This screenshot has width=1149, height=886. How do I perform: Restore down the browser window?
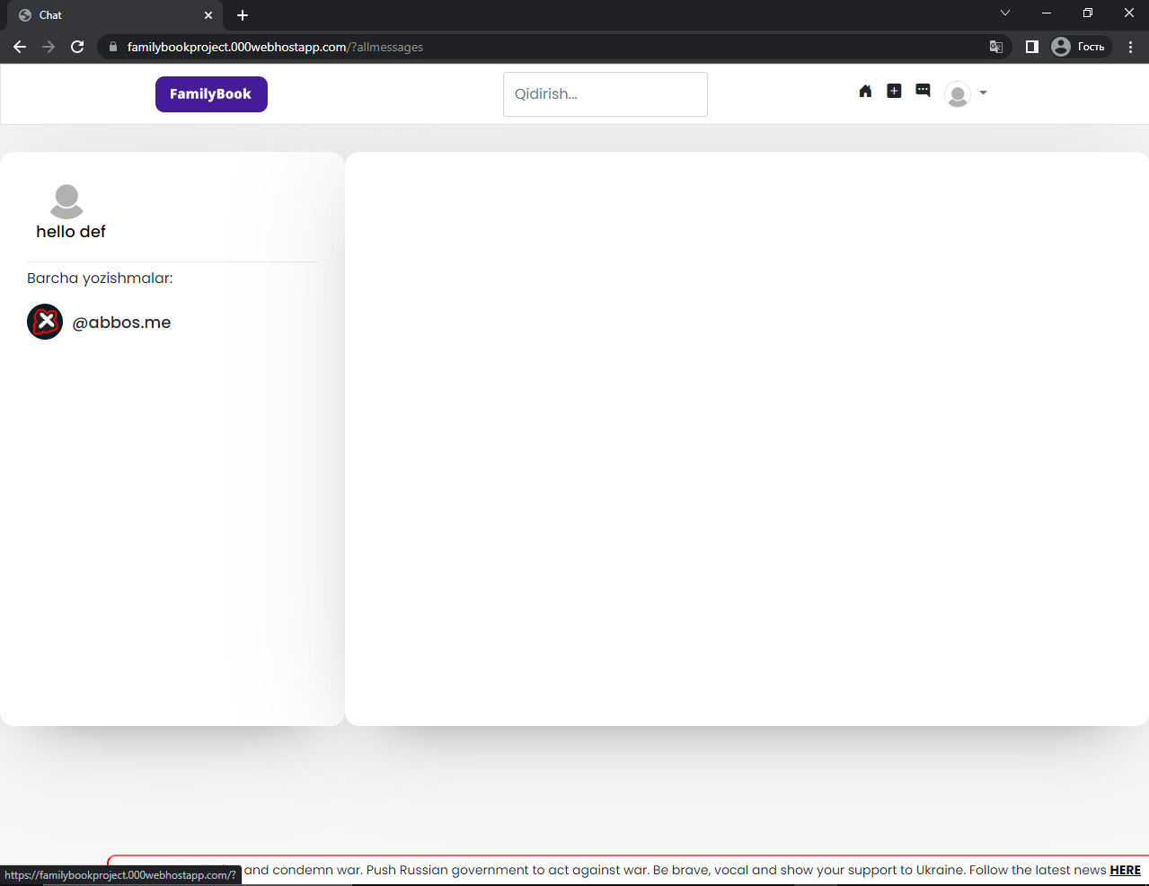point(1088,13)
